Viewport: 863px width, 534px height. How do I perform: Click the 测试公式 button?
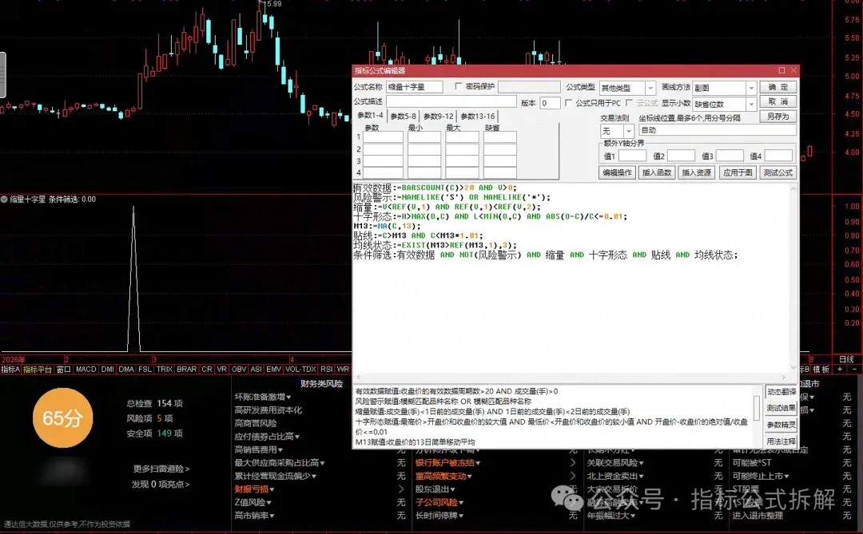(777, 172)
